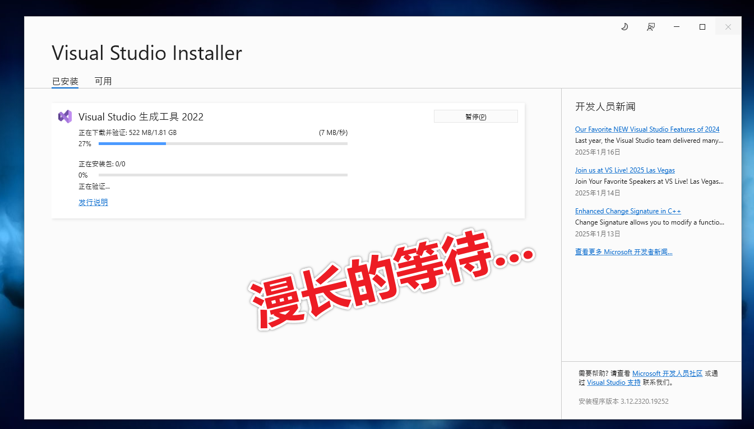
Task: Click the 开发人员新闻 heading
Action: (605, 106)
